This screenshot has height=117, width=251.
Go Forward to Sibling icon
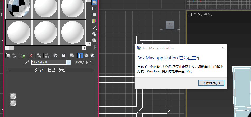[92, 55]
